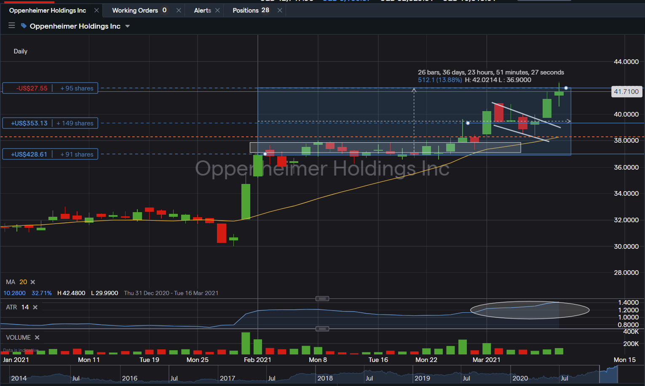The image size is (645, 386).
Task: Click the 36.0000 price axis label
Action: (x=626, y=168)
